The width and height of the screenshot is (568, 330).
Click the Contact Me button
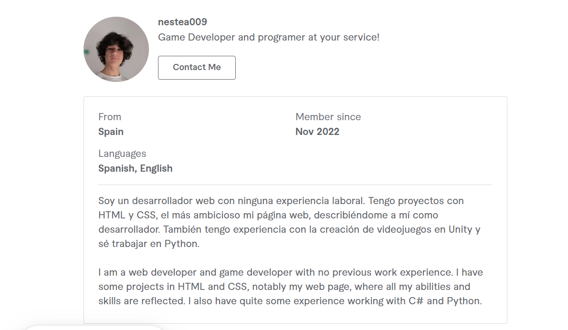[197, 68]
